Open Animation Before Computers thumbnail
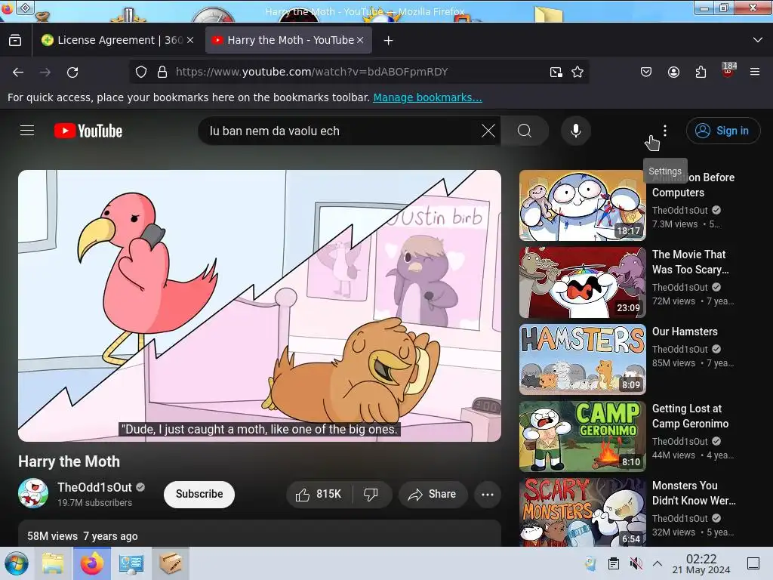773x580 pixels. [x=582, y=205]
